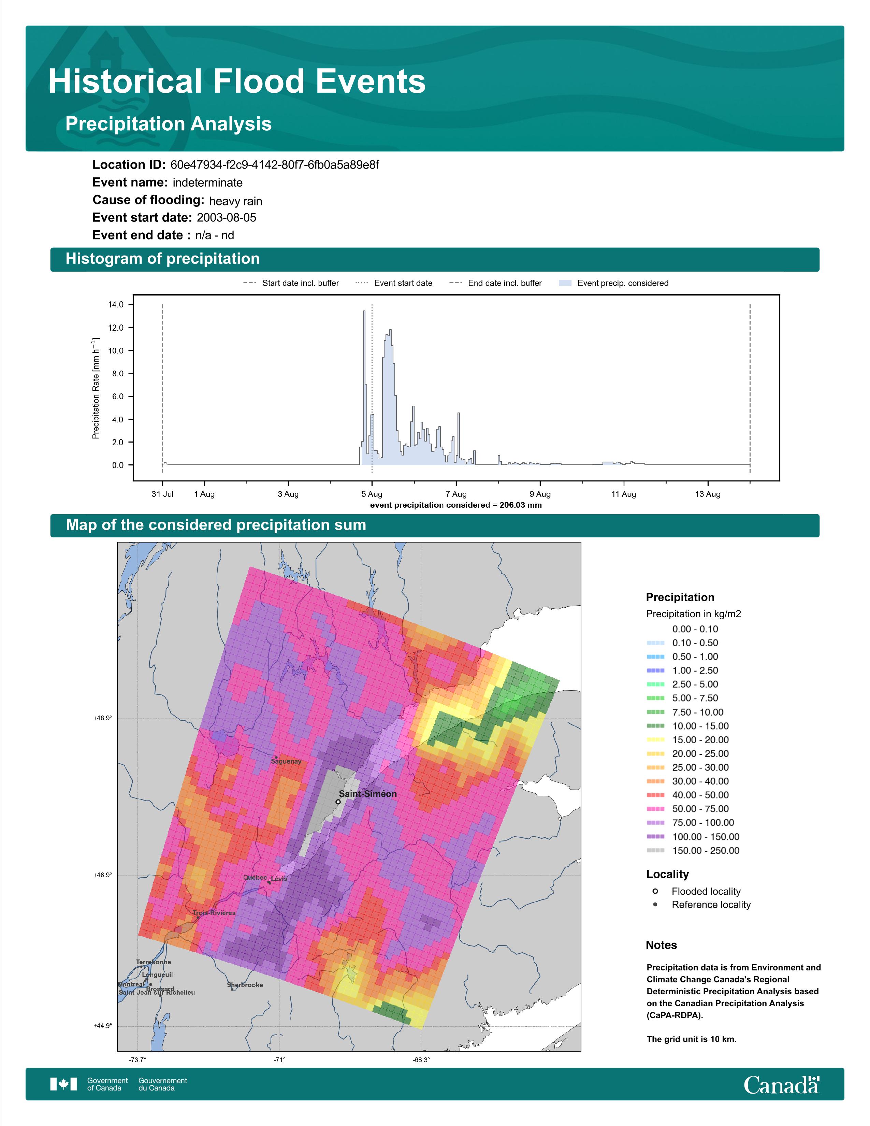Click the 15.00 - 20.00 legend color swatch
Viewport: 870px width, 1126px height.
tap(656, 740)
